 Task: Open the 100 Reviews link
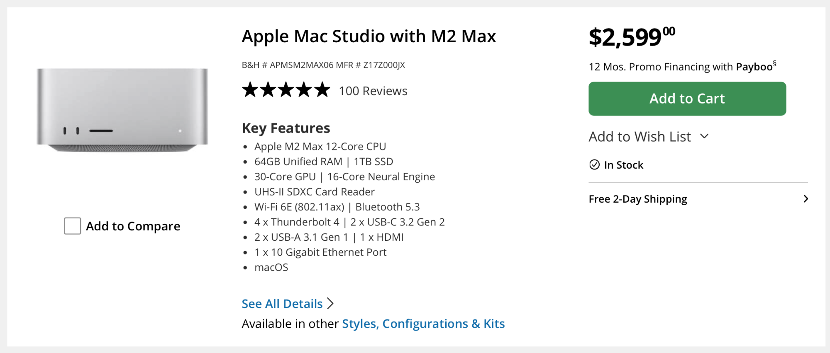click(373, 91)
